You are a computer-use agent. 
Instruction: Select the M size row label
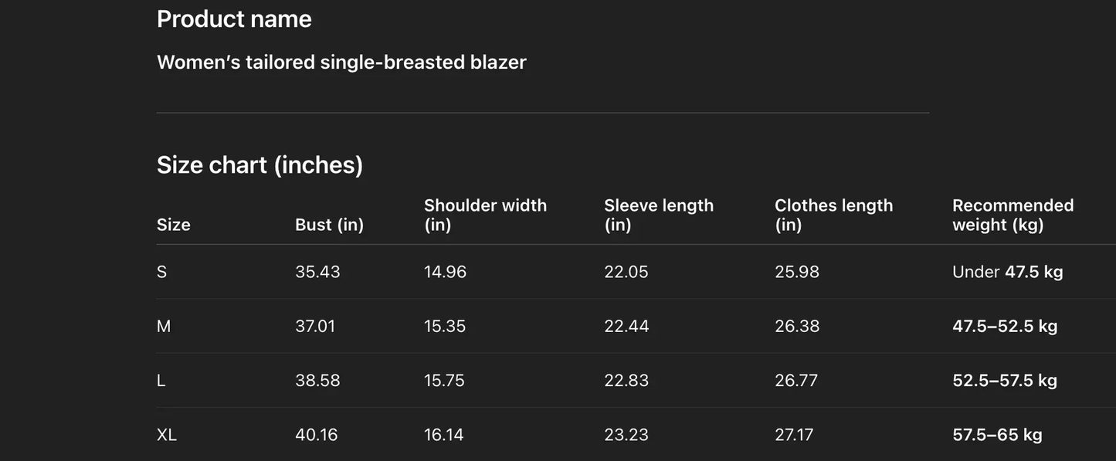164,326
